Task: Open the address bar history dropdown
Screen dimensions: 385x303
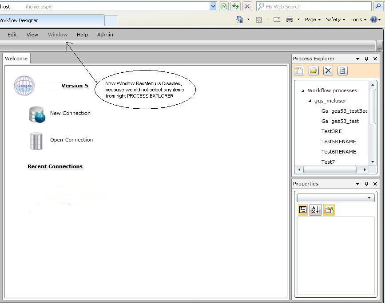Action: point(213,6)
